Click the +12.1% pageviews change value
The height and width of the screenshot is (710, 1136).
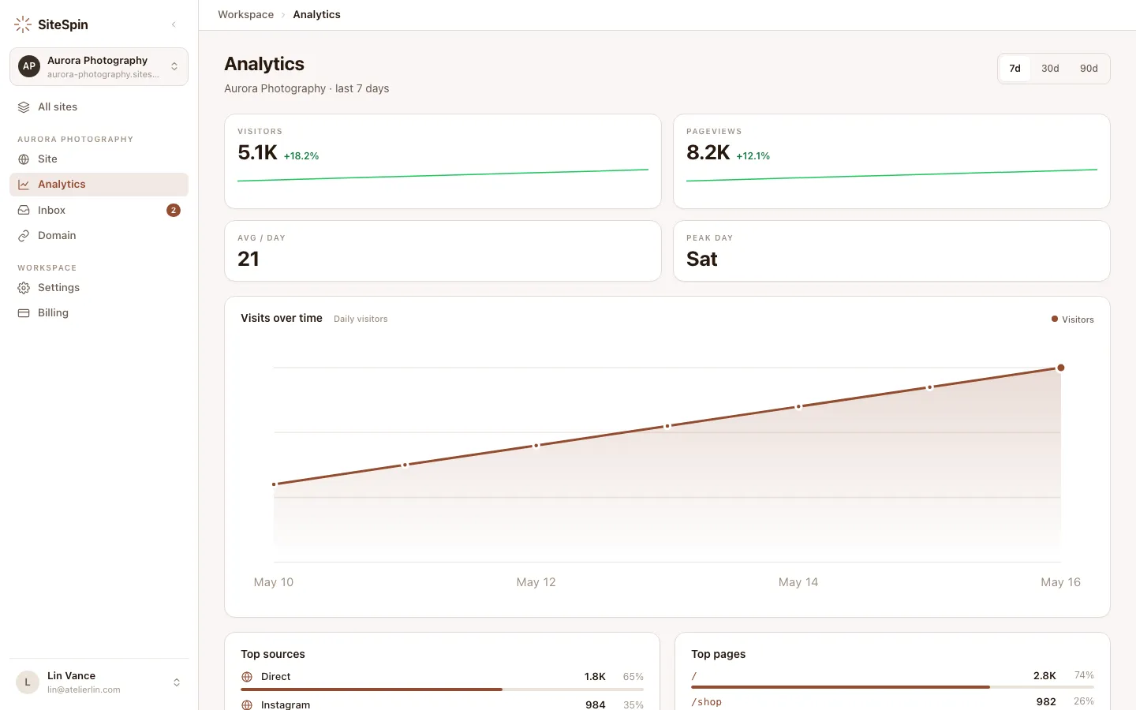coord(753,156)
